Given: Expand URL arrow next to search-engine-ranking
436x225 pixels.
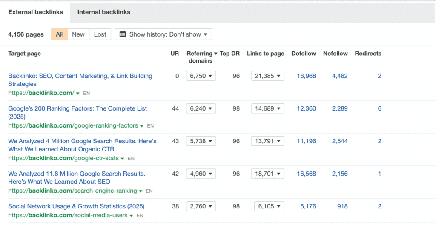Looking at the screenshot, I should tap(141, 191).
